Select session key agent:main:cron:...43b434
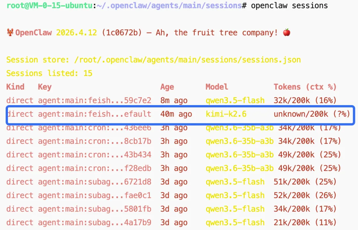Viewport: 358px width, 230px height. (94, 155)
